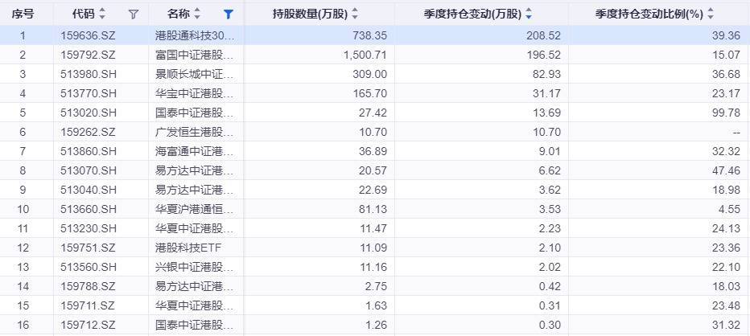The height and width of the screenshot is (336, 750).
Task: Click change ratio value 4.55
Action: [x=729, y=209]
